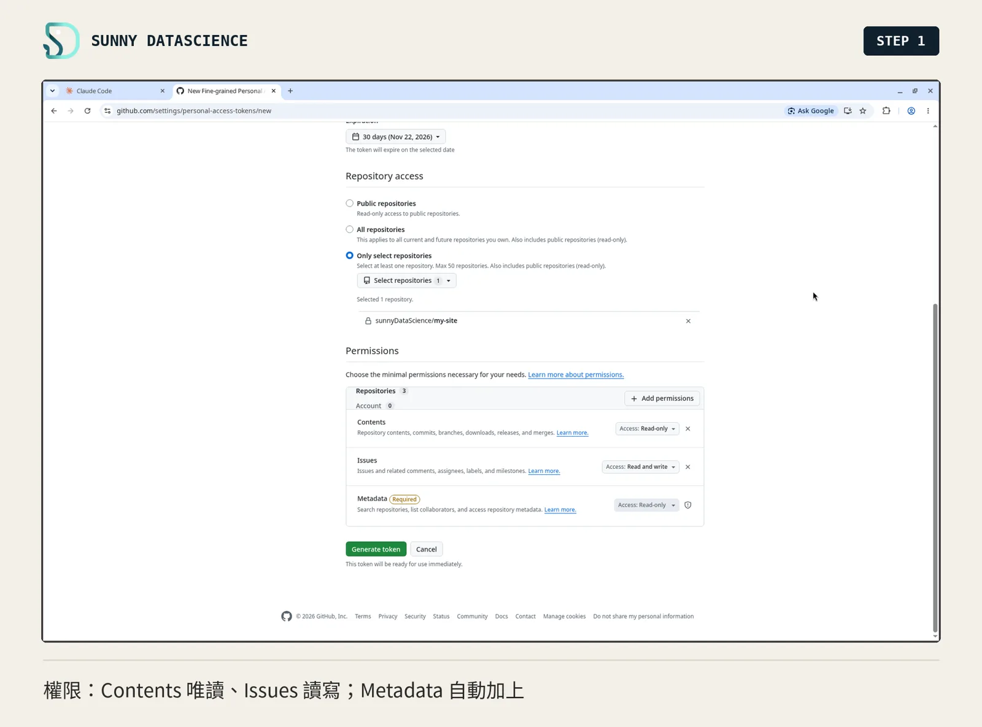This screenshot has height=727, width=982.
Task: View site information icon in address bar
Action: click(107, 111)
